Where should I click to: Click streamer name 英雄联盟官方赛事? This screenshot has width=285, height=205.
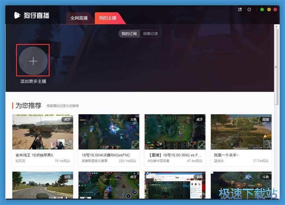[x=95, y=161]
